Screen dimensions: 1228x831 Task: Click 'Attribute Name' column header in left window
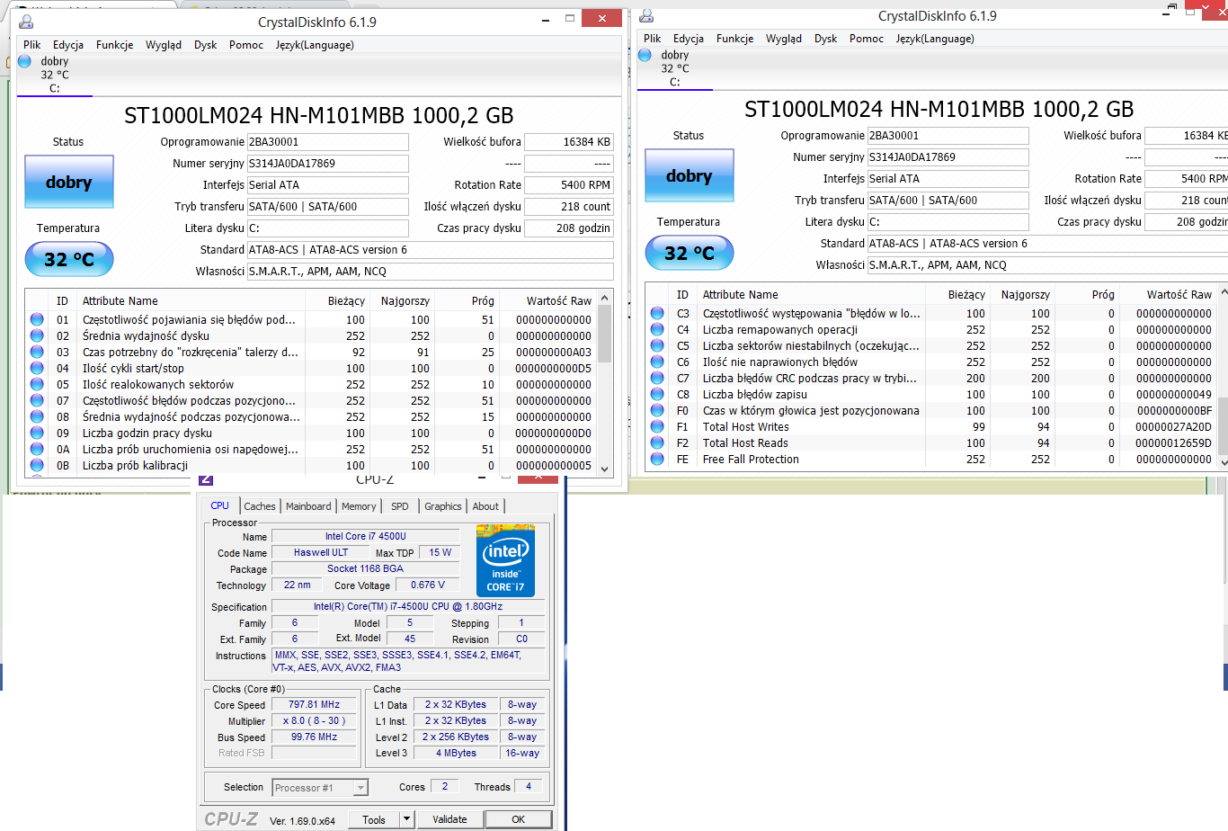120,301
